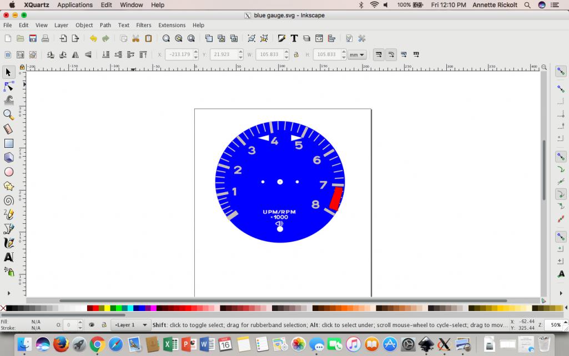569x356 pixels.
Task: Open the Extensions menu
Action: [172, 25]
